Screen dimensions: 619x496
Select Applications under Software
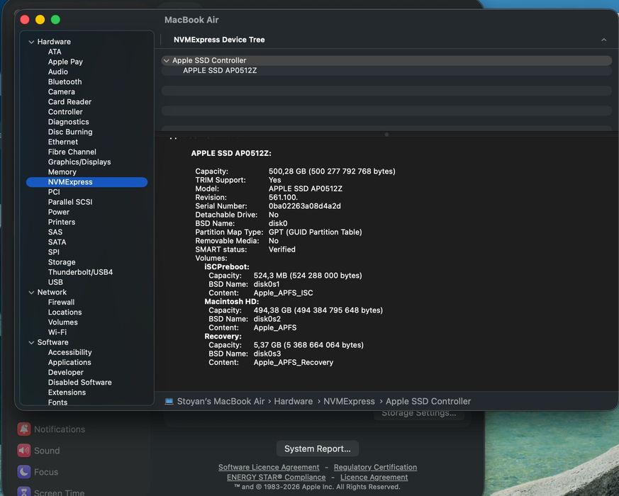click(69, 362)
